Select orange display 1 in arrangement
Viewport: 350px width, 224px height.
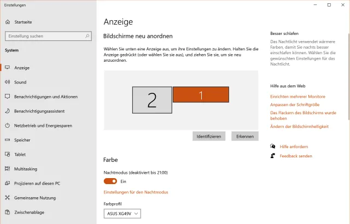(201, 95)
